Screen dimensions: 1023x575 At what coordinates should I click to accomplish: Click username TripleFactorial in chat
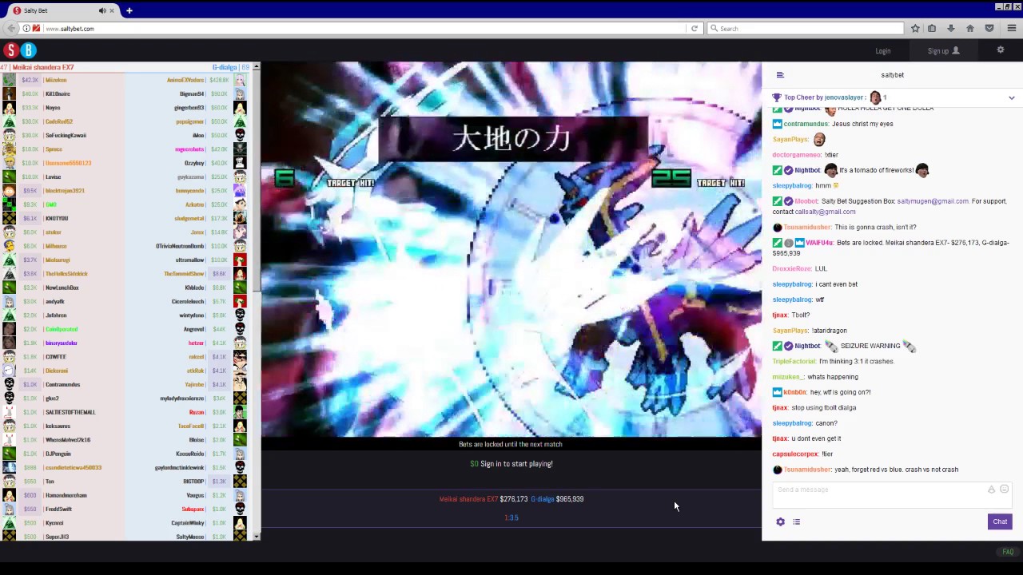tap(794, 362)
